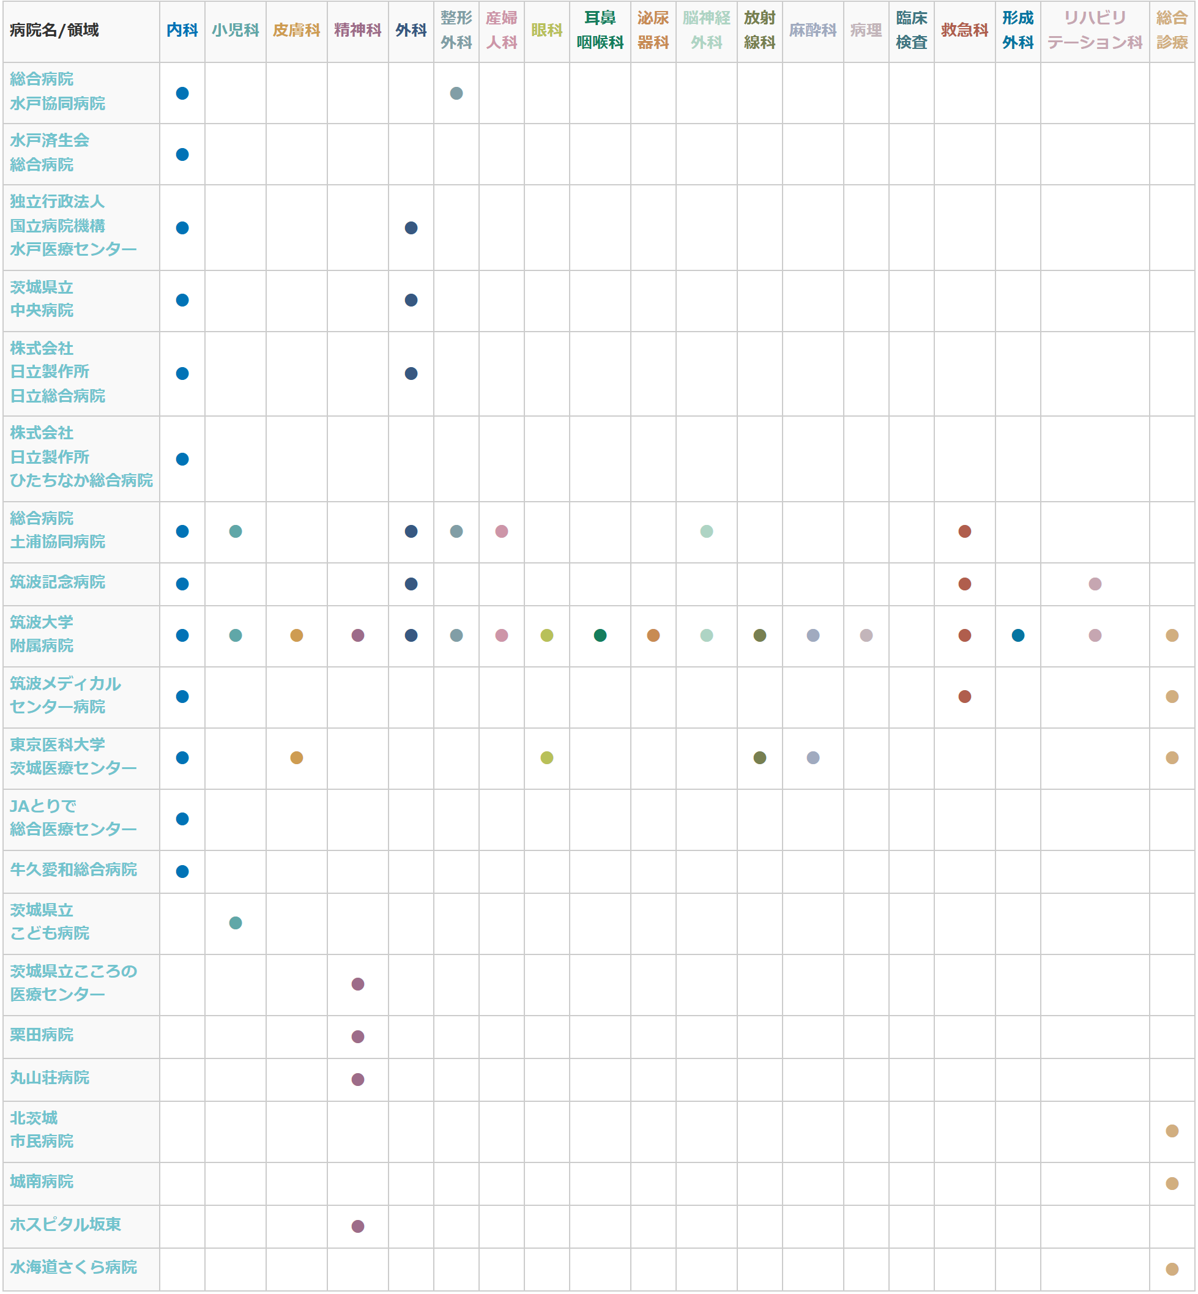This screenshot has height=1294, width=1198.
Task: Open the 茨城県立 こども病院 link
Action: coord(50,922)
